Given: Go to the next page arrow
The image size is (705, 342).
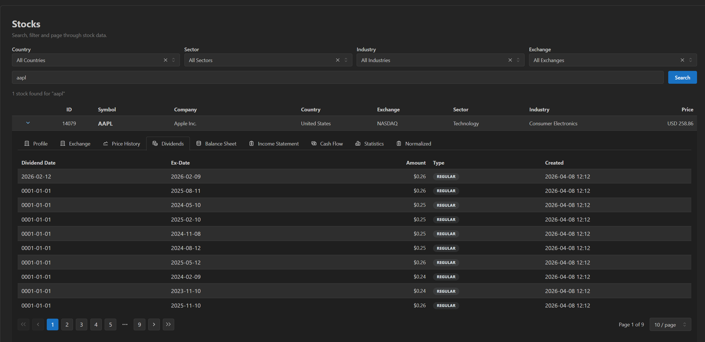Looking at the screenshot, I should coord(154,325).
